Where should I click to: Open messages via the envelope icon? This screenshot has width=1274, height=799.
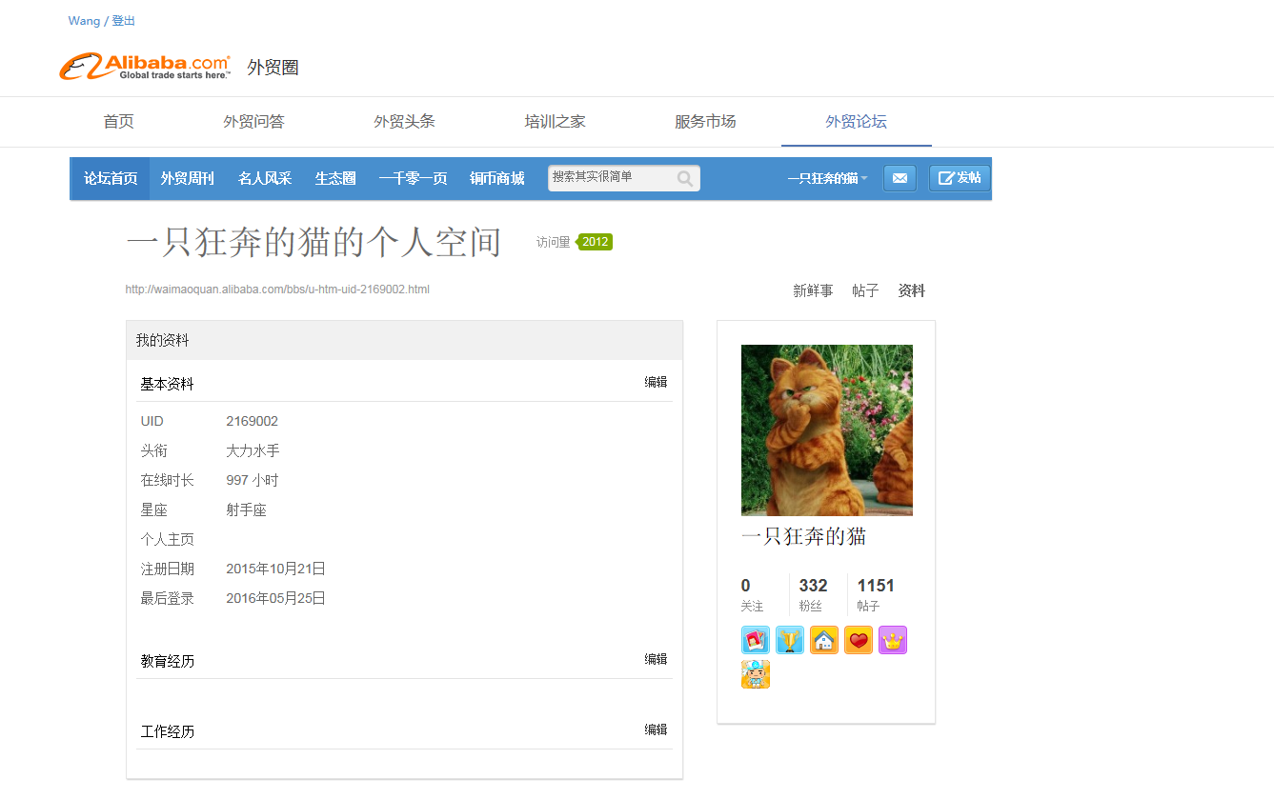900,178
